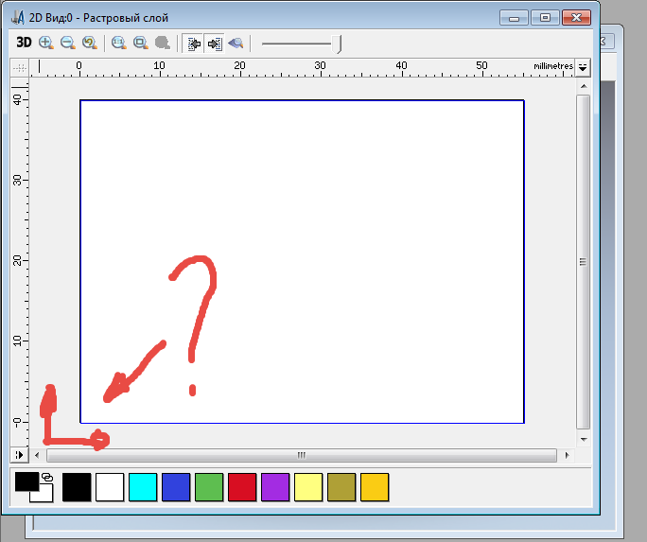
Task: Click the bitmap preview magnifier icon
Action: click(236, 43)
